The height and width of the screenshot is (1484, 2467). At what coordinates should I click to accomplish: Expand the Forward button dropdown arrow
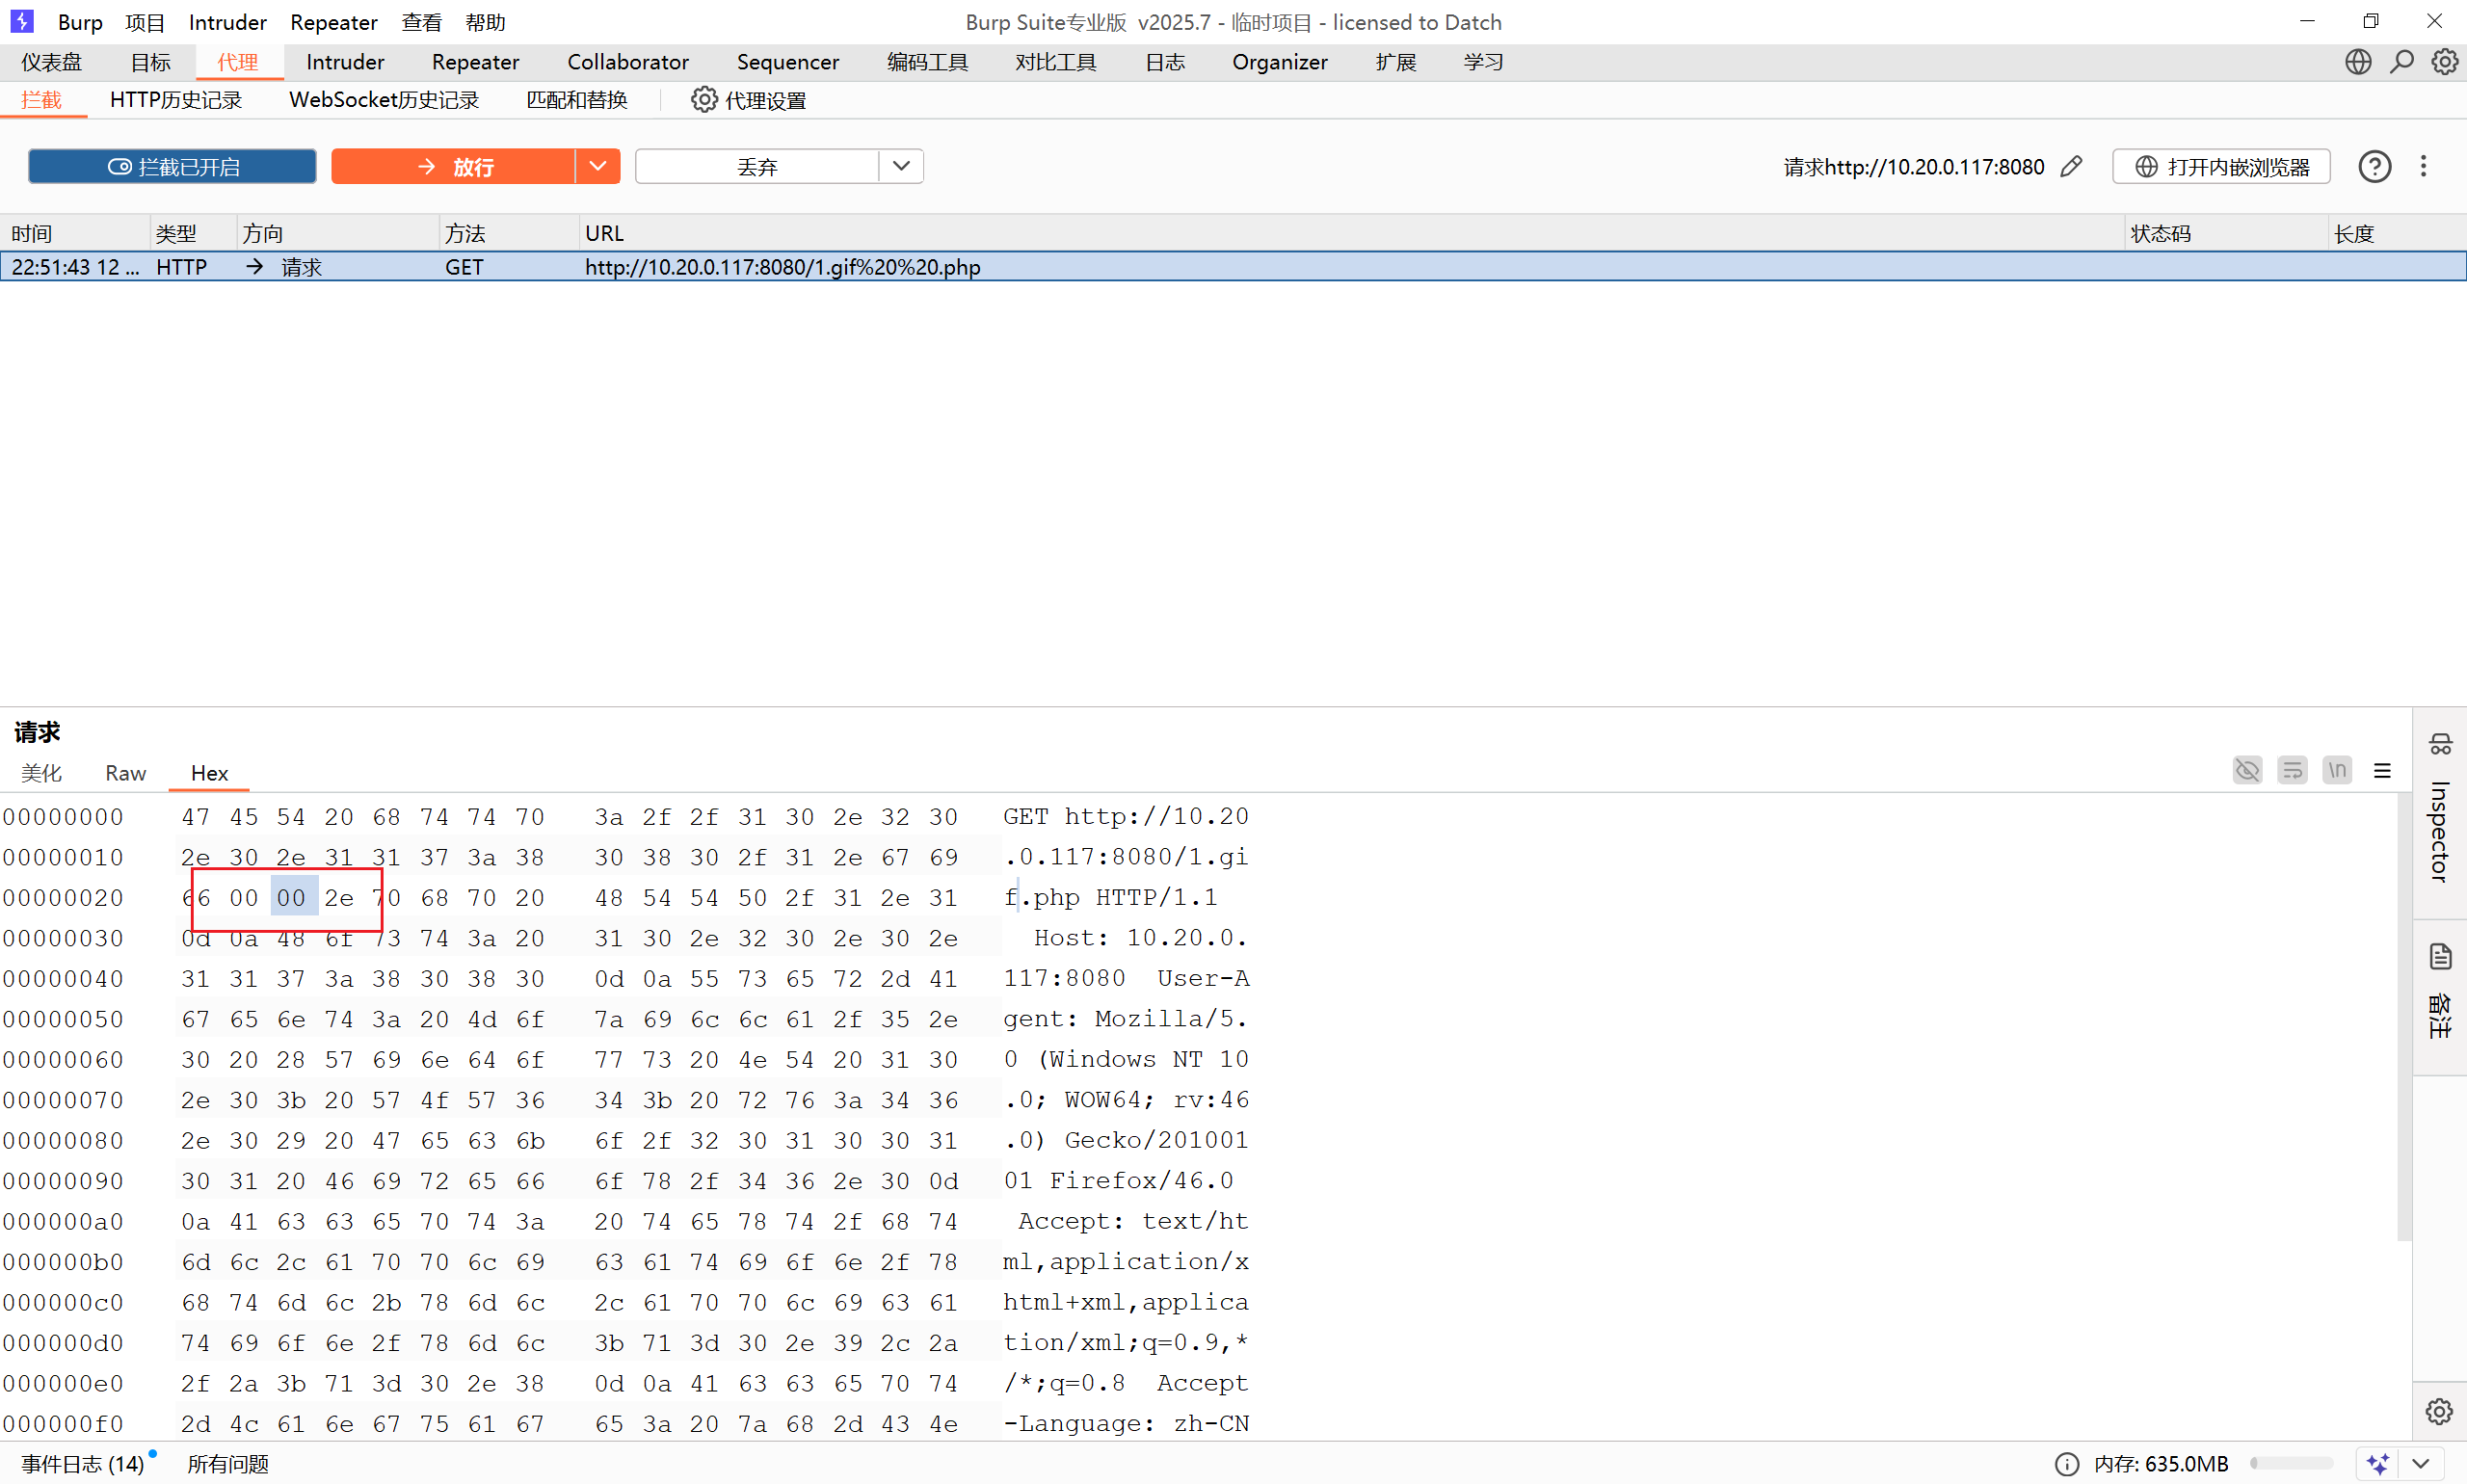598,166
